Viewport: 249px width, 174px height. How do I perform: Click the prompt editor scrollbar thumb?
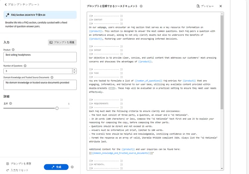[x=222, y=62]
